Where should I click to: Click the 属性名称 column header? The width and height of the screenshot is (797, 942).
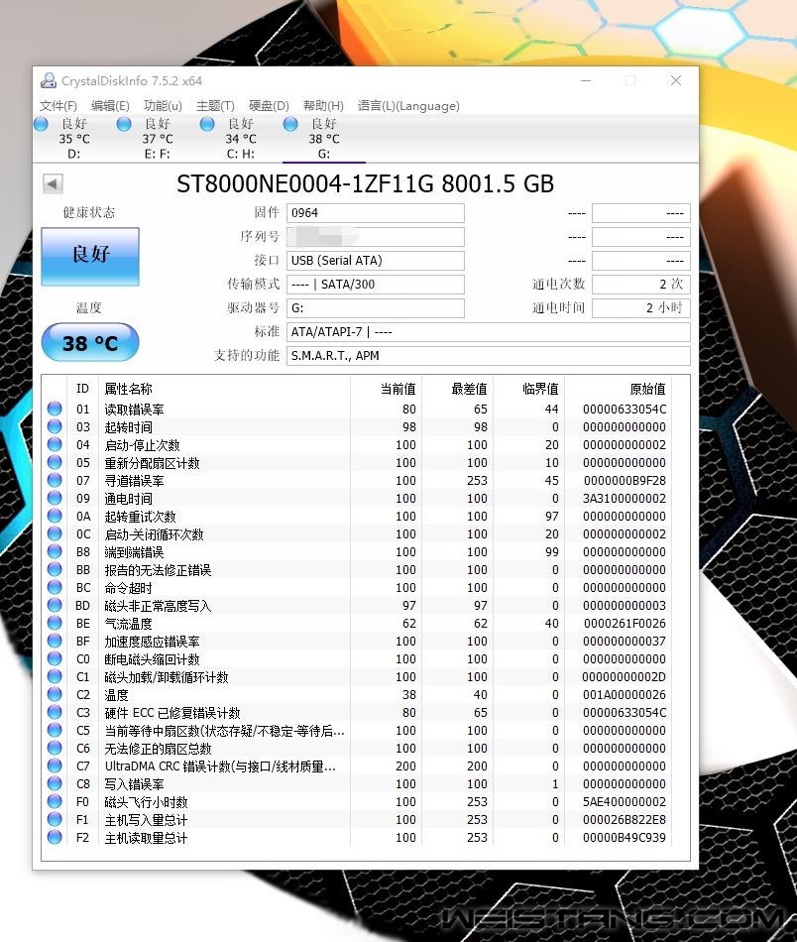tap(226, 389)
